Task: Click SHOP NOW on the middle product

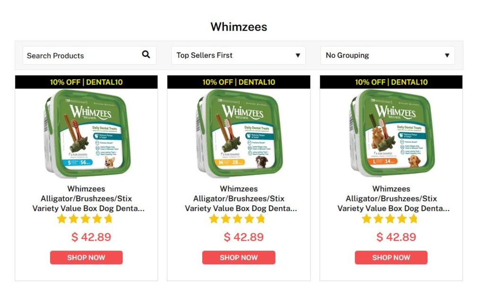Action: (239, 258)
